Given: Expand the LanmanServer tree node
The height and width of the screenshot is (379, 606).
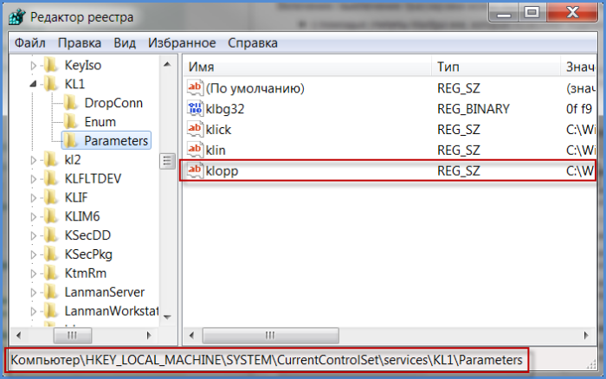Looking at the screenshot, I should click(34, 292).
